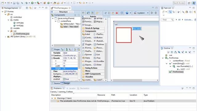Expand JRE System Library node
This screenshot has width=197, height=111.
tap(6, 37)
